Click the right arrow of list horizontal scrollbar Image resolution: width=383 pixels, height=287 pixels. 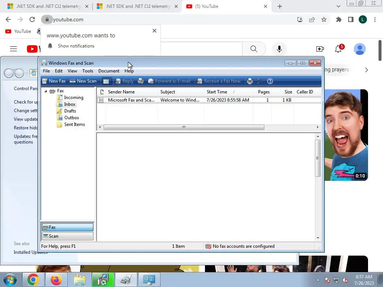click(x=318, y=127)
